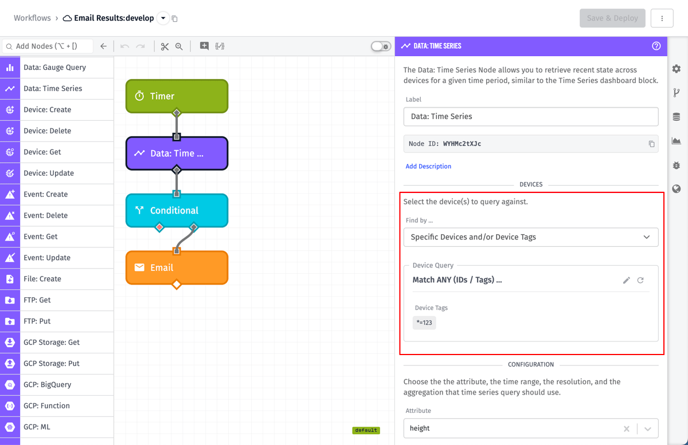Click the zoom magnifier tool
The height and width of the screenshot is (445, 688).
(x=179, y=46)
